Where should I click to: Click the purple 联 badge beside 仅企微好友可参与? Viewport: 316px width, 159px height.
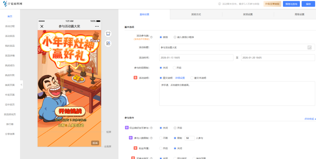tap(127, 128)
